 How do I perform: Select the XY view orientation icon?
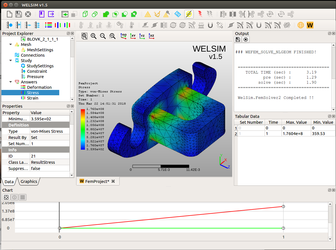(133, 36)
